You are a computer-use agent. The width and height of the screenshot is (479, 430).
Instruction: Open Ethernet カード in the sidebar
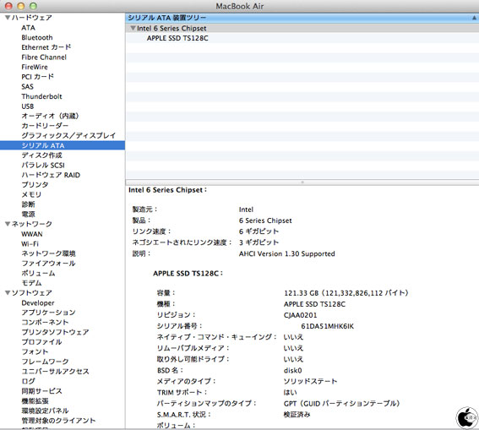(46, 47)
